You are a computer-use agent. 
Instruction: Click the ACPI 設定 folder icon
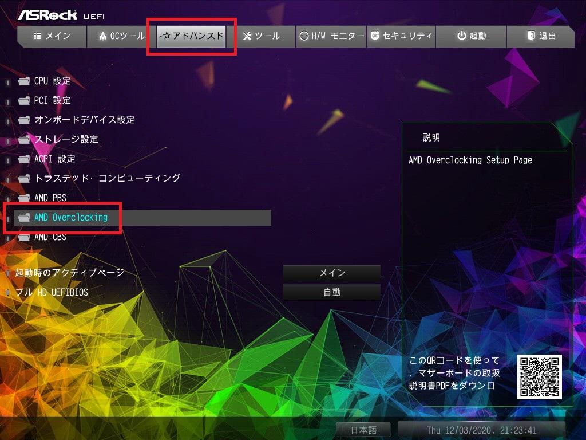point(24,159)
